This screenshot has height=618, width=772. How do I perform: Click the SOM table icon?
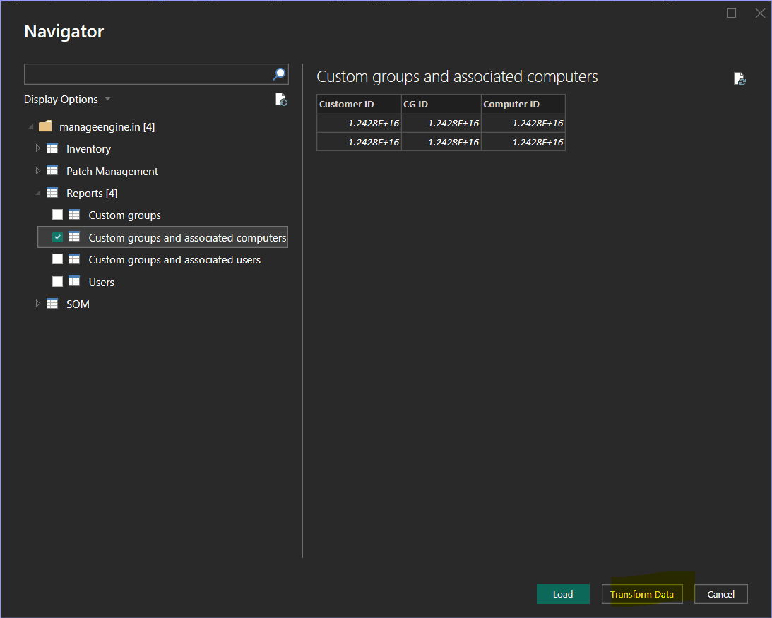click(x=52, y=304)
